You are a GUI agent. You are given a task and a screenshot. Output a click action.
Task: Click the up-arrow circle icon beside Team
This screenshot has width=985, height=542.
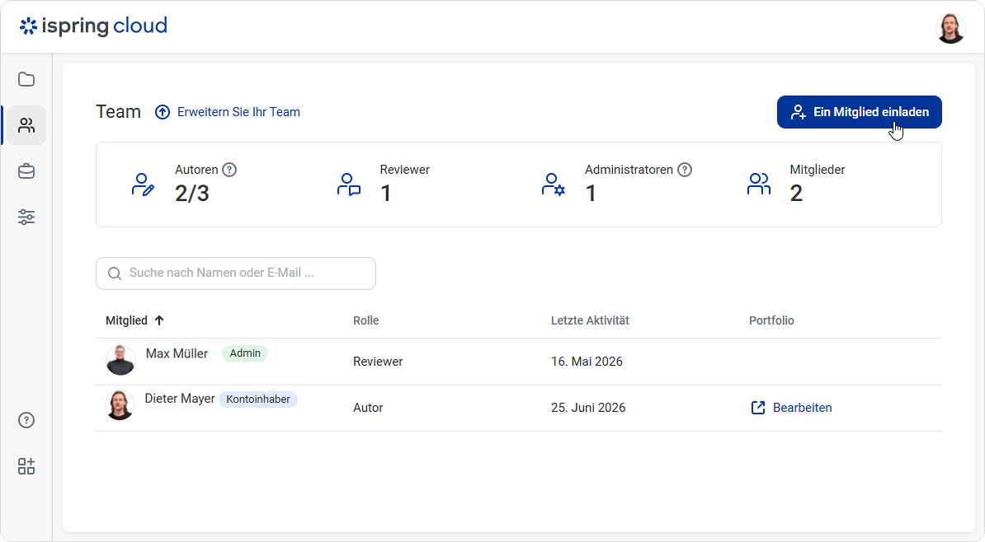point(162,112)
